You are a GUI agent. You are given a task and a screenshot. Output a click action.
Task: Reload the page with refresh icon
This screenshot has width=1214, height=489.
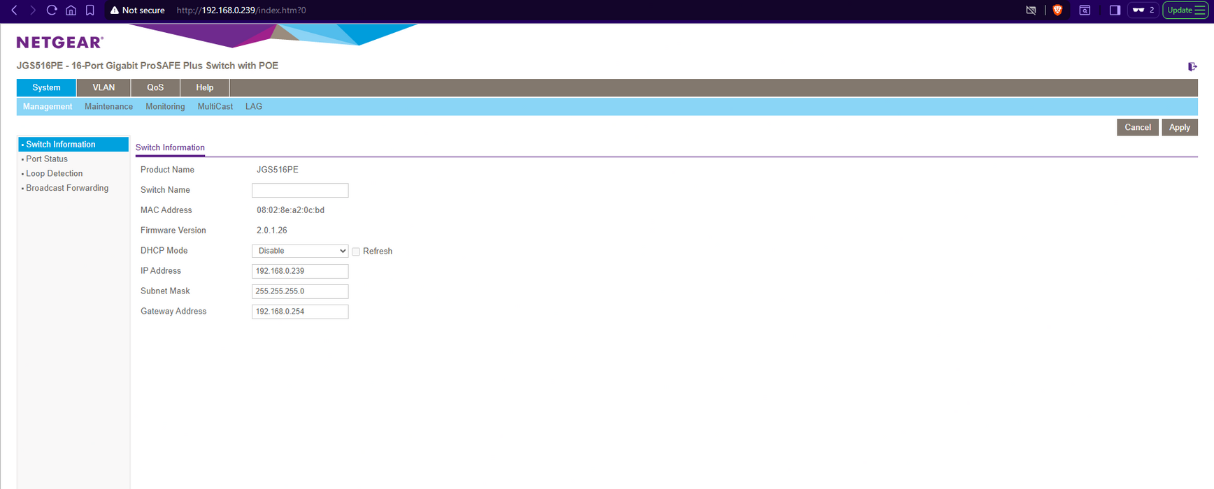tap(52, 10)
